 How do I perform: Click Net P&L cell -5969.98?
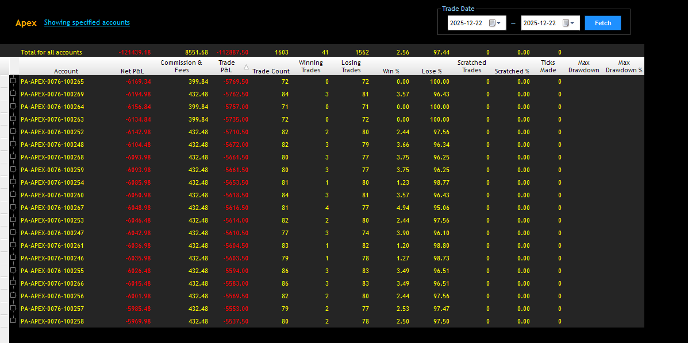(x=138, y=321)
